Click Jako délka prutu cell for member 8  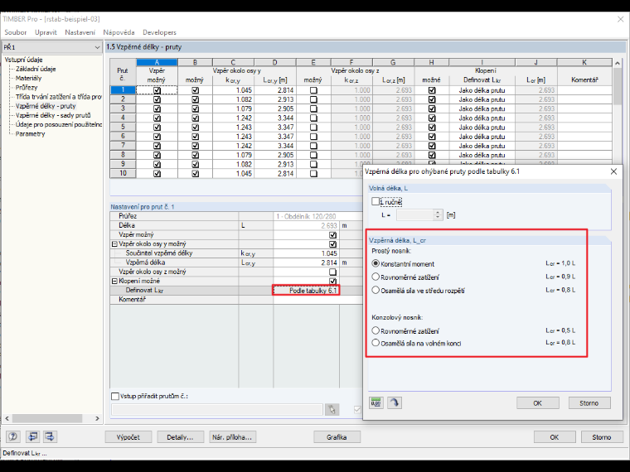coord(482,155)
